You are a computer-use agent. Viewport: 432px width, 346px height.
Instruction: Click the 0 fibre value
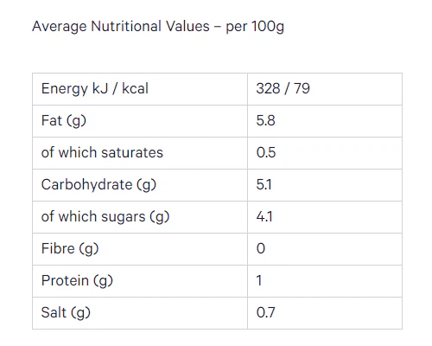[x=261, y=248]
